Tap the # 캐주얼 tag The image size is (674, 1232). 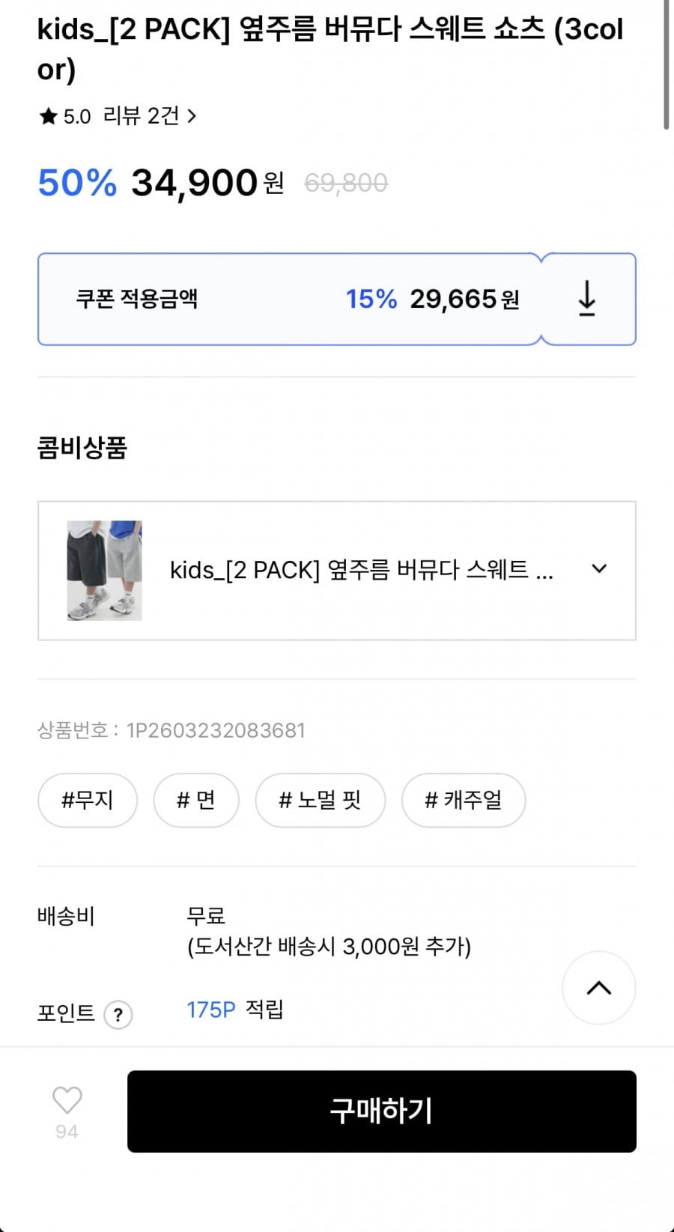point(464,800)
